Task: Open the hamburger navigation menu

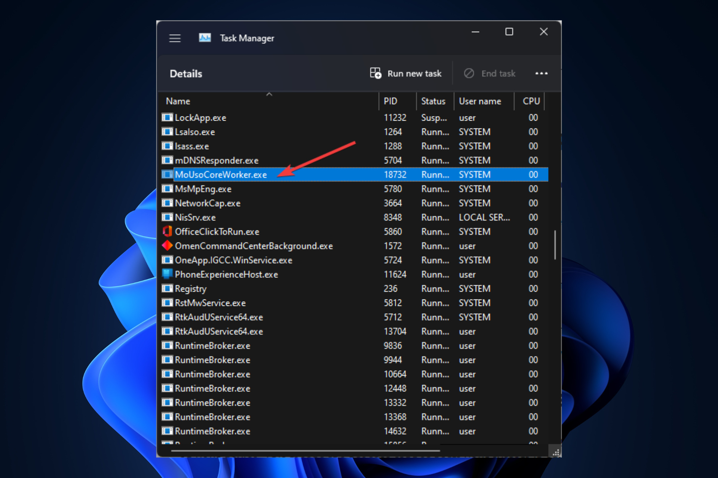Action: [x=175, y=38]
